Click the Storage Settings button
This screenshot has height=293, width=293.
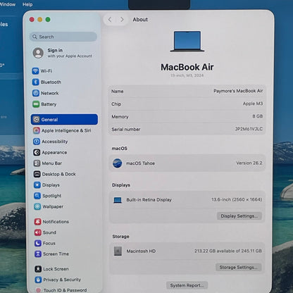tap(238, 267)
